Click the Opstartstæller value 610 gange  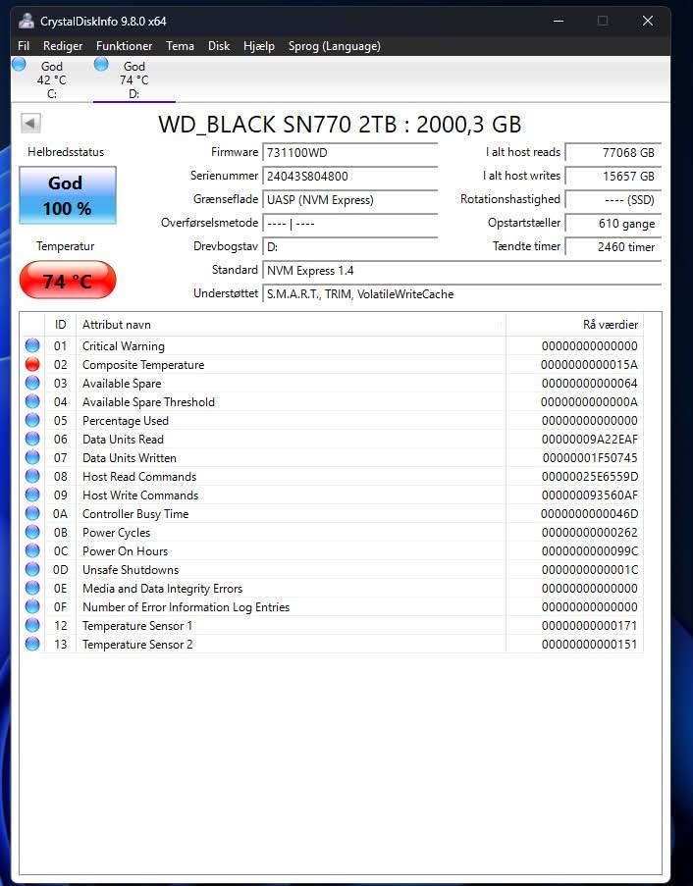(613, 223)
